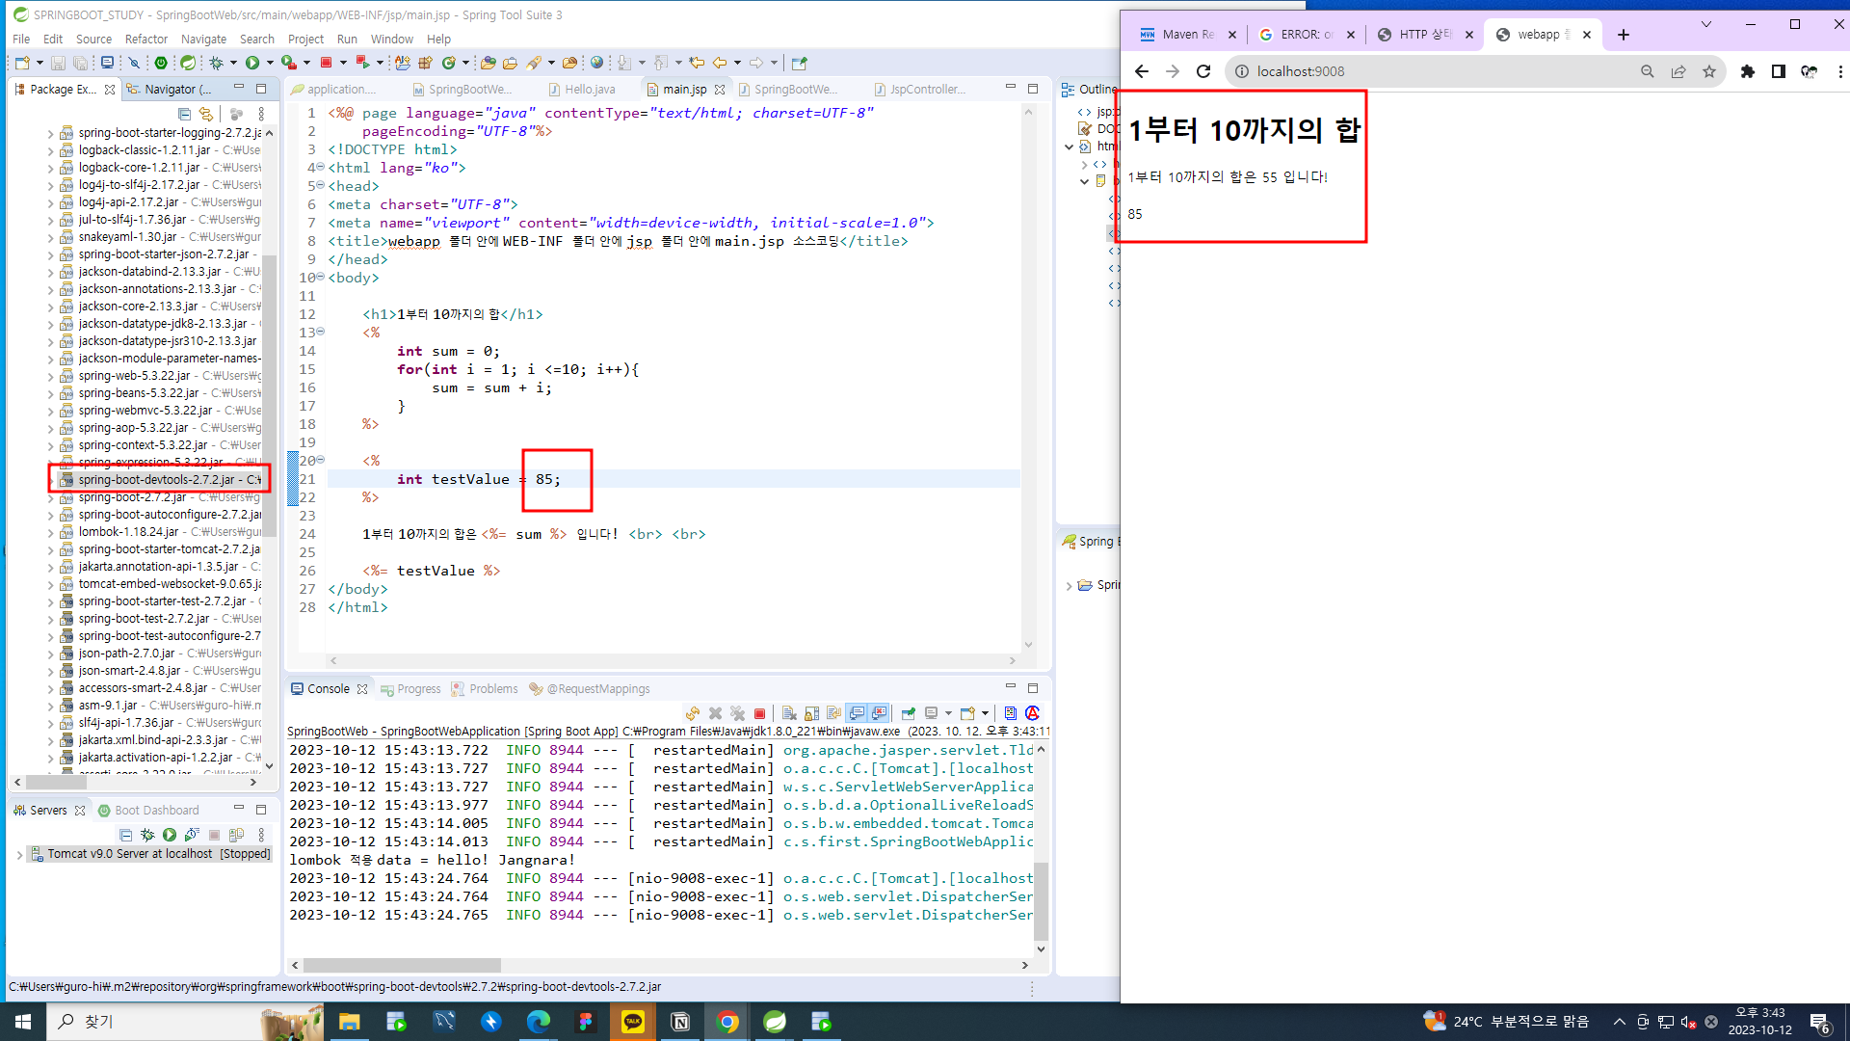The height and width of the screenshot is (1041, 1850).
Task: Open dropdown arrow next to Run button
Action: click(270, 63)
